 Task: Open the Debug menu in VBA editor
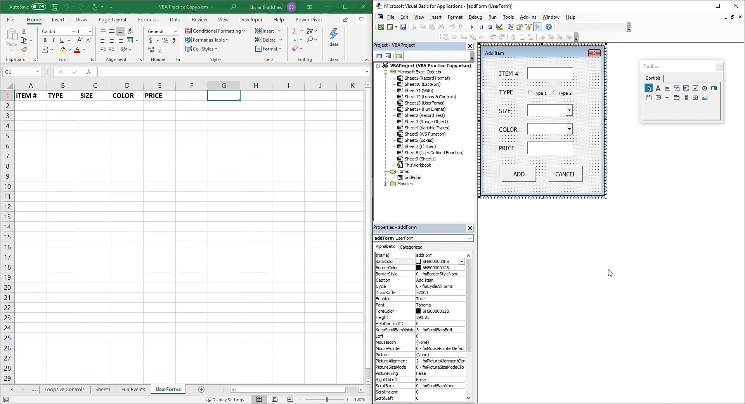point(475,17)
